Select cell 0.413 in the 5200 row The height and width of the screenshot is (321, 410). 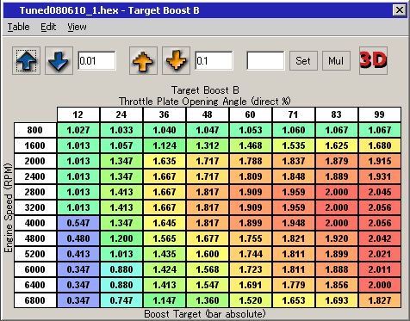tap(78, 254)
